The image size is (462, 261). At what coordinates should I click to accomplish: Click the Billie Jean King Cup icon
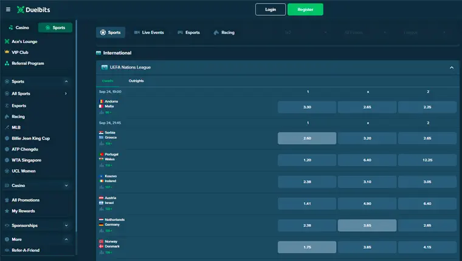7,138
